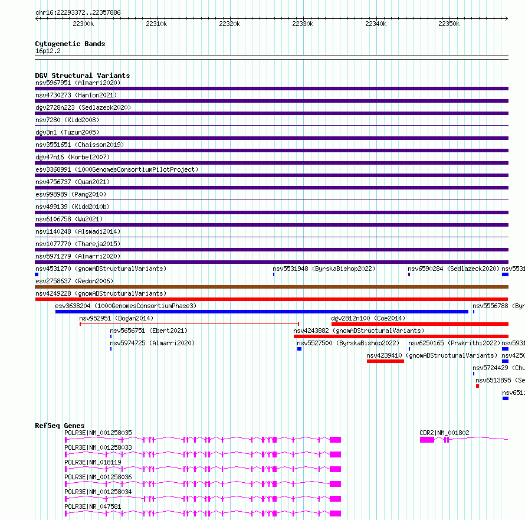The width and height of the screenshot is (525, 520).
Task: Click the DGV Structural Variants track title
Action: (x=83, y=76)
